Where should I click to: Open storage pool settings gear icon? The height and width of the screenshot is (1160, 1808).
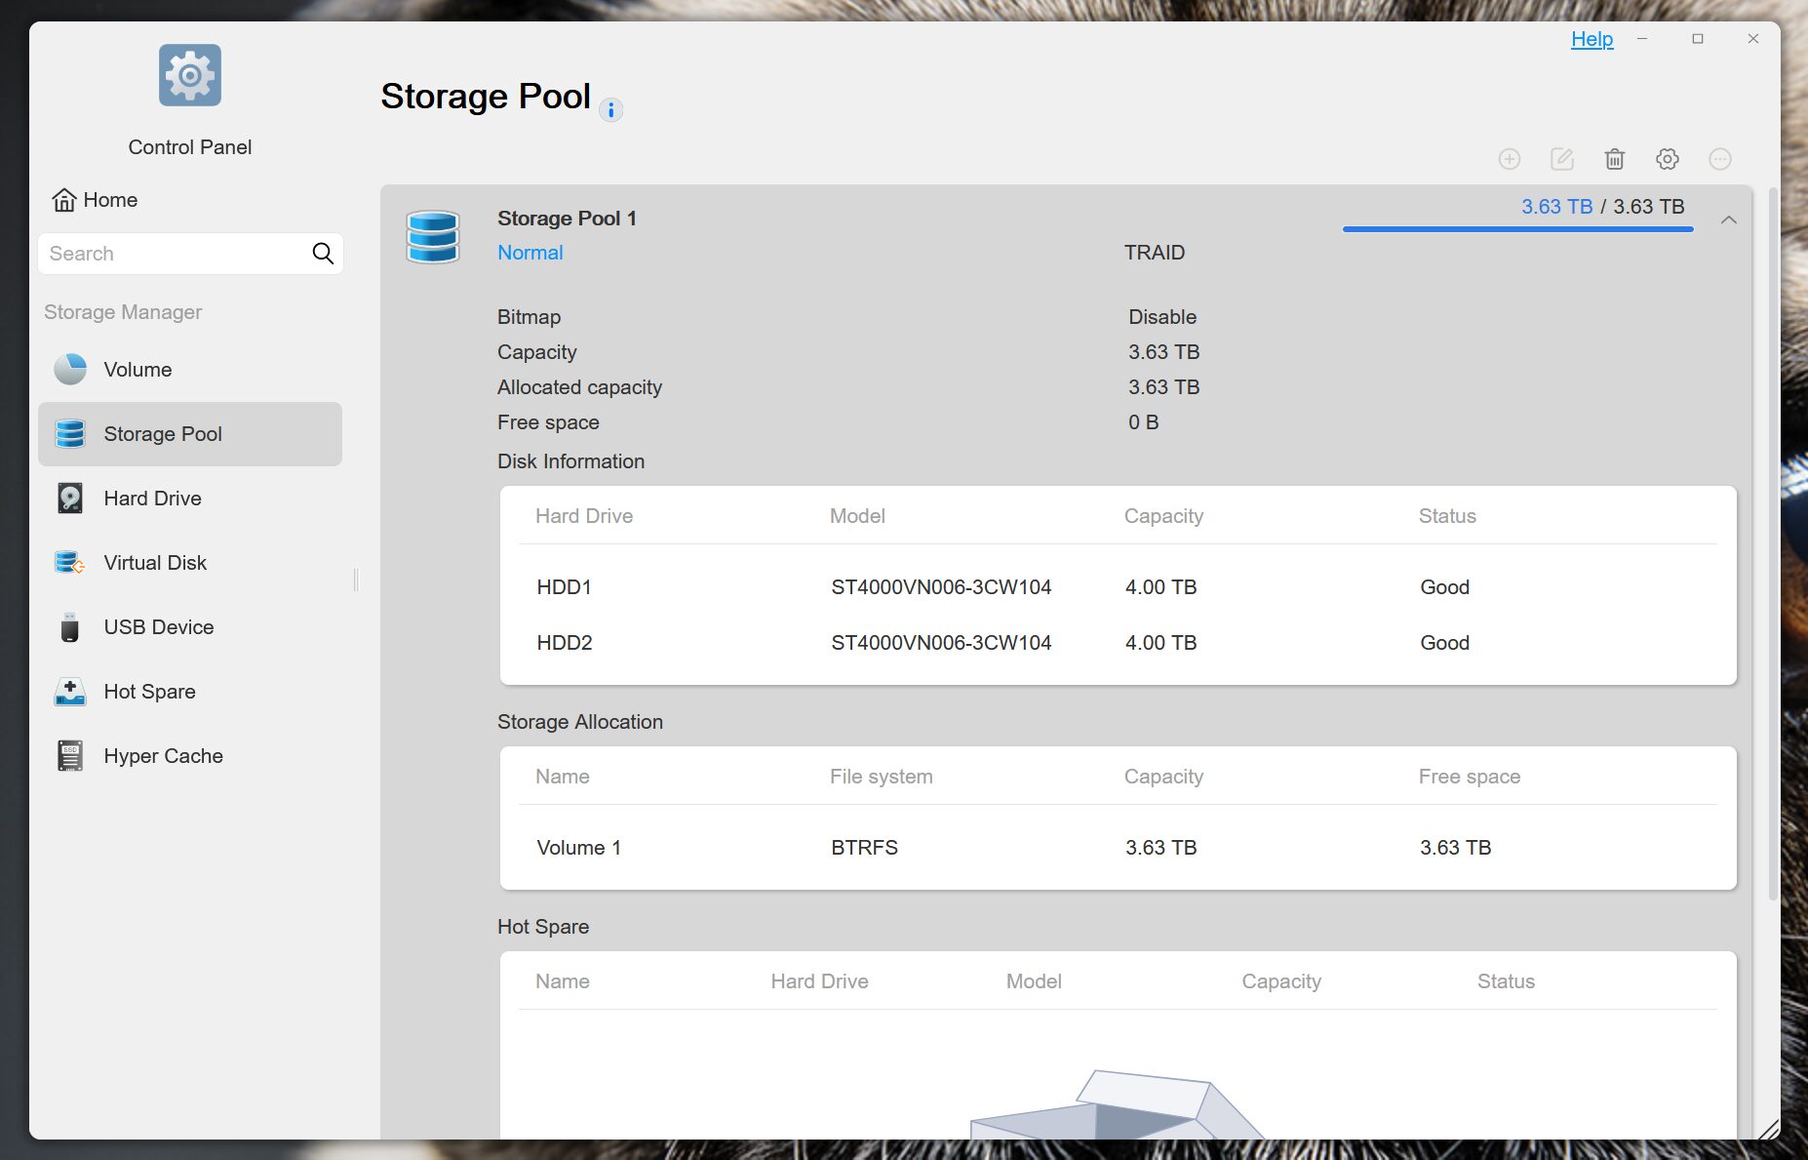(x=1667, y=159)
